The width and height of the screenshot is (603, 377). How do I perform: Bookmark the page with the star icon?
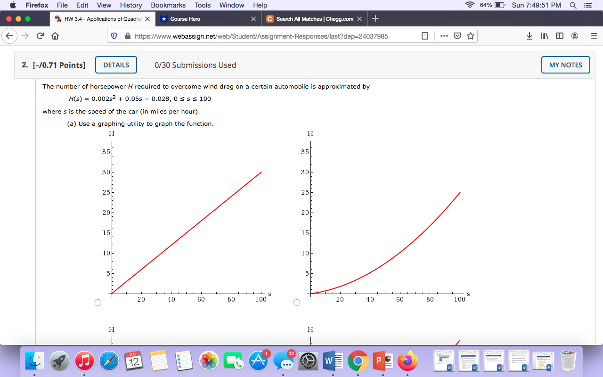click(470, 36)
